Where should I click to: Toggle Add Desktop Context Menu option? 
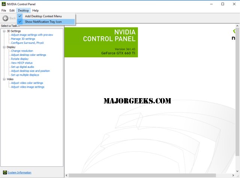coord(46,16)
